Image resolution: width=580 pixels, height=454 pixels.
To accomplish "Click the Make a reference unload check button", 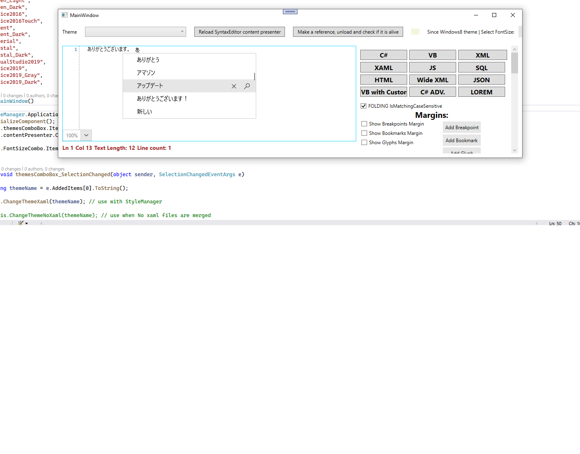I will click(348, 32).
